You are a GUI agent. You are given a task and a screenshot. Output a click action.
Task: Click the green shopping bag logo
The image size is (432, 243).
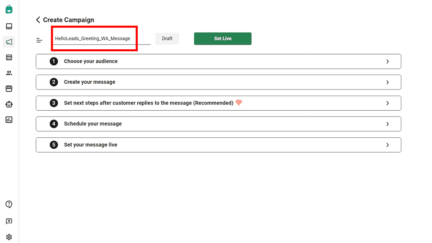(x=9, y=9)
